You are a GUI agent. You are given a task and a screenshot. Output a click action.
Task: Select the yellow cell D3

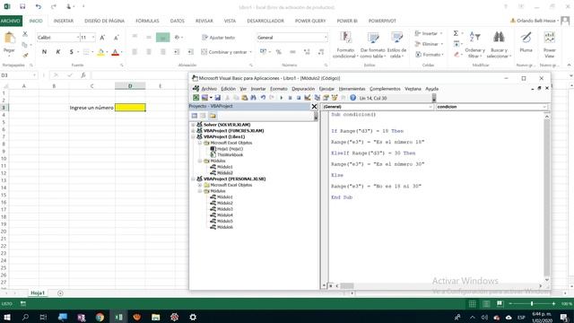tap(130, 108)
